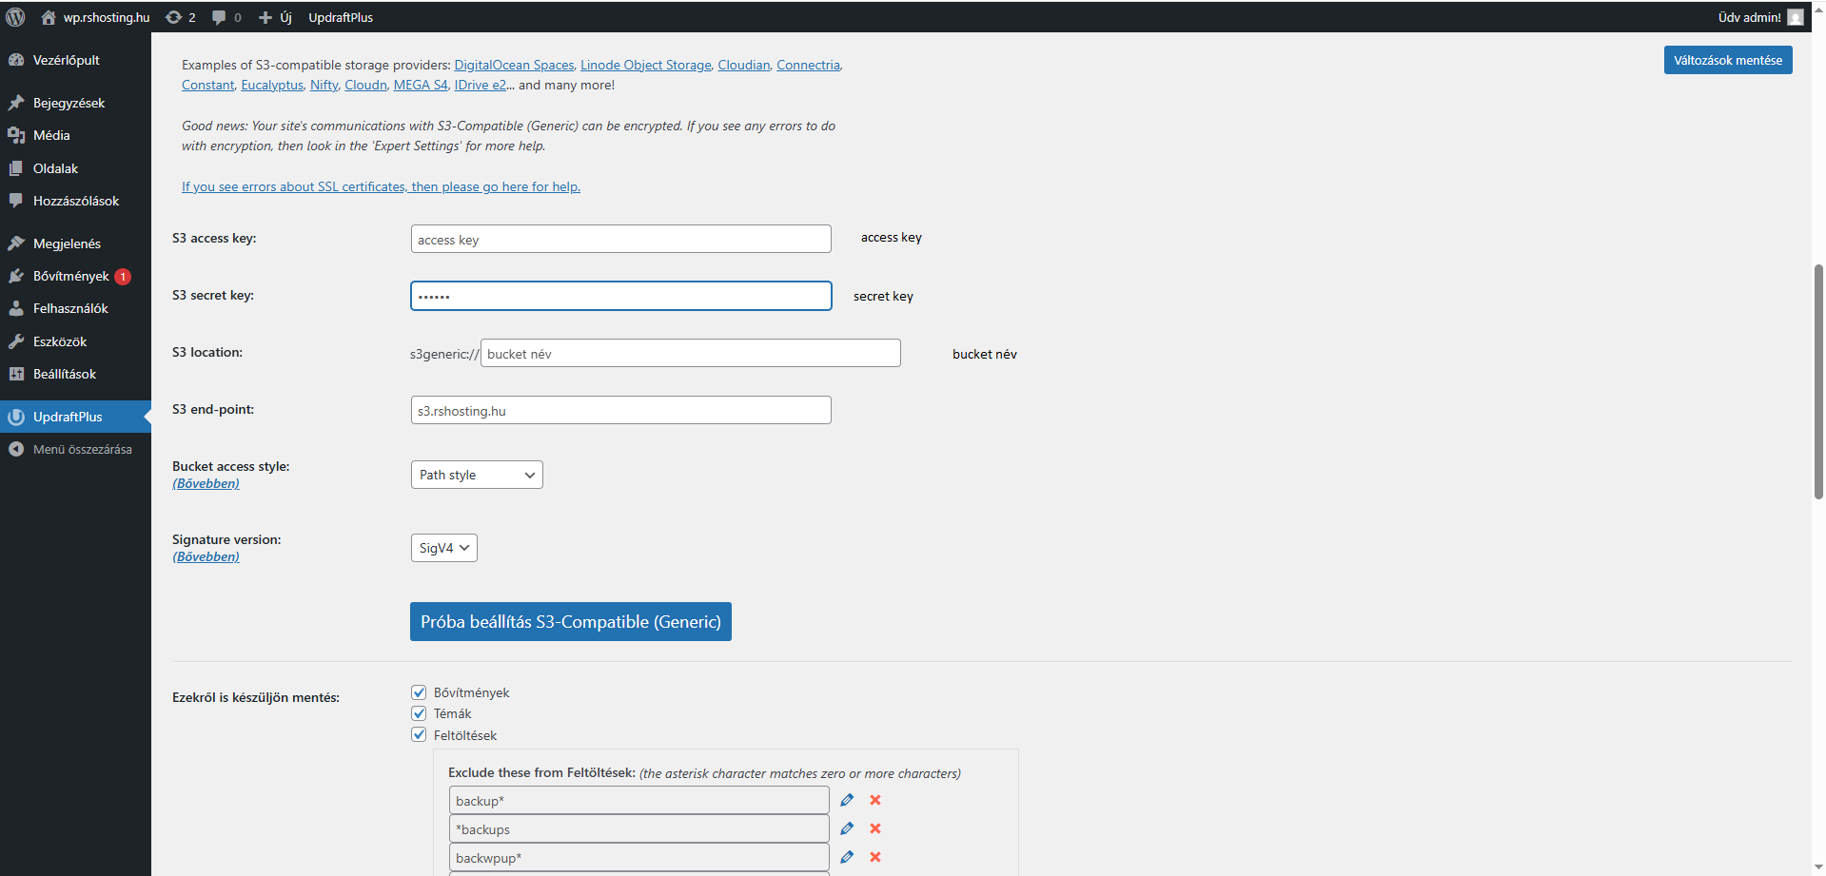Screen dimensions: 1826x876
Task: Delete the *backups rule via red X icon
Action: pos(874,827)
